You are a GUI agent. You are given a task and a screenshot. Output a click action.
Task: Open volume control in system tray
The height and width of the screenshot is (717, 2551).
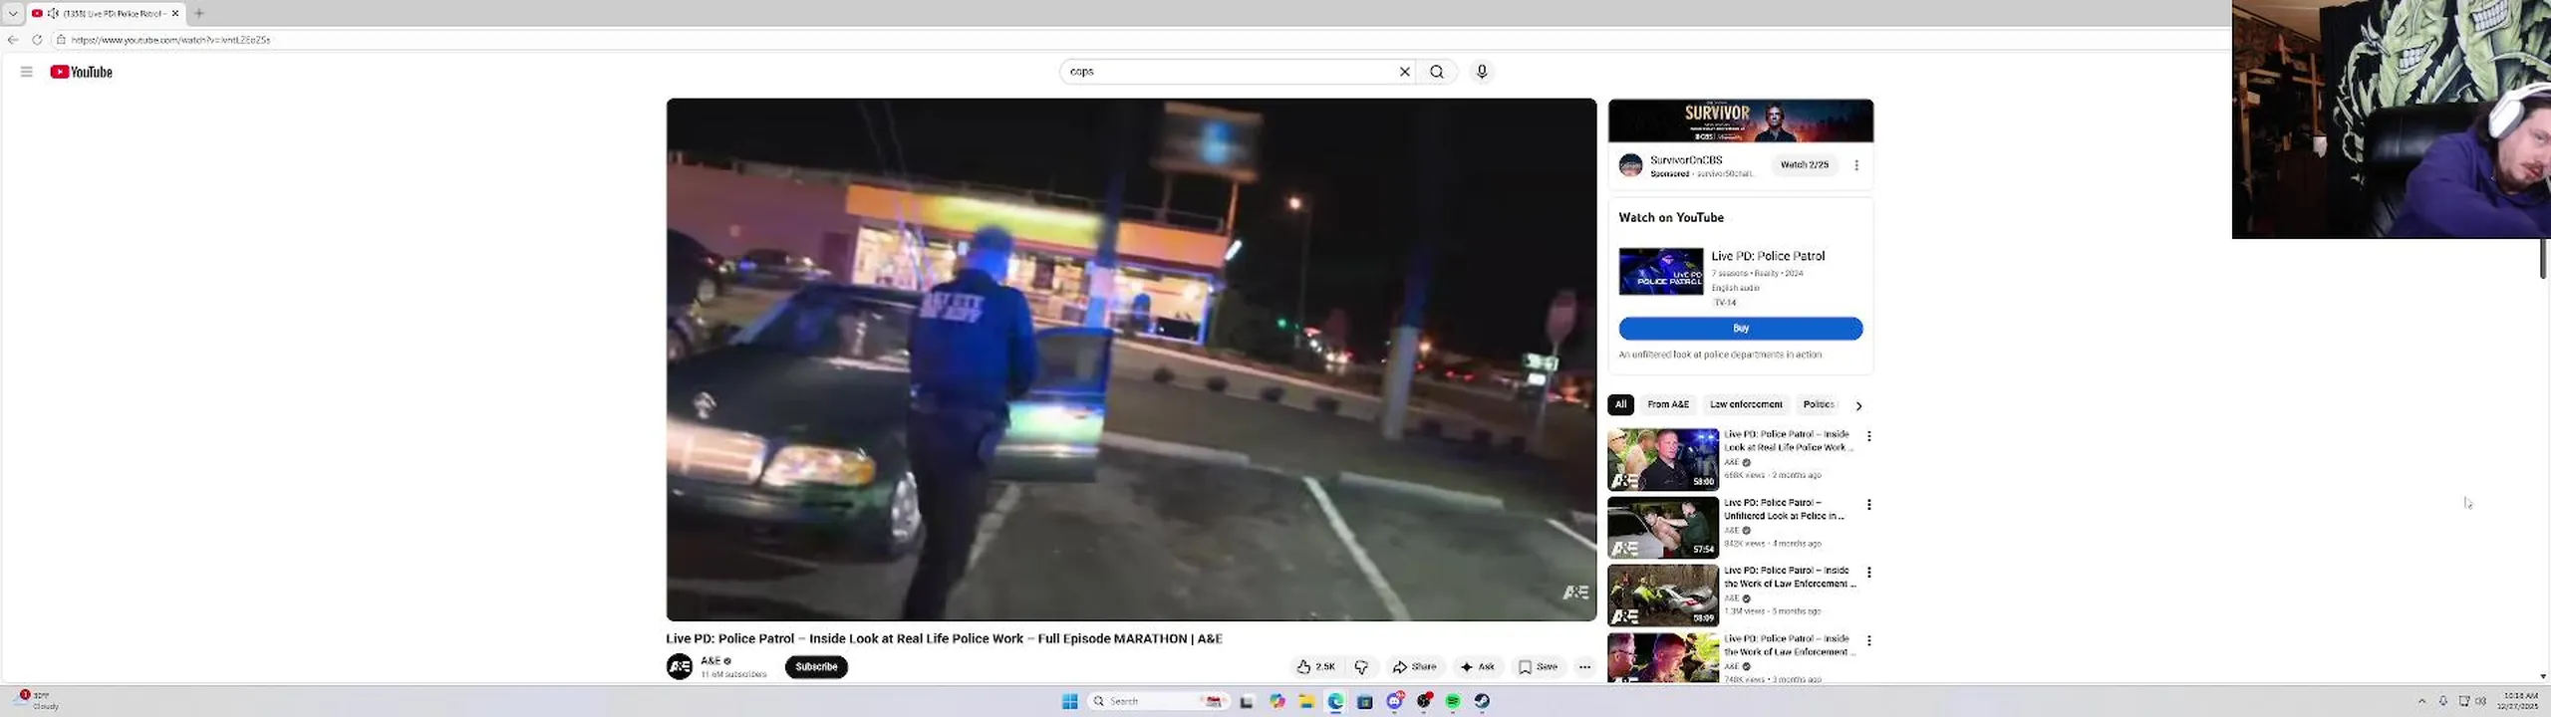(x=2480, y=701)
